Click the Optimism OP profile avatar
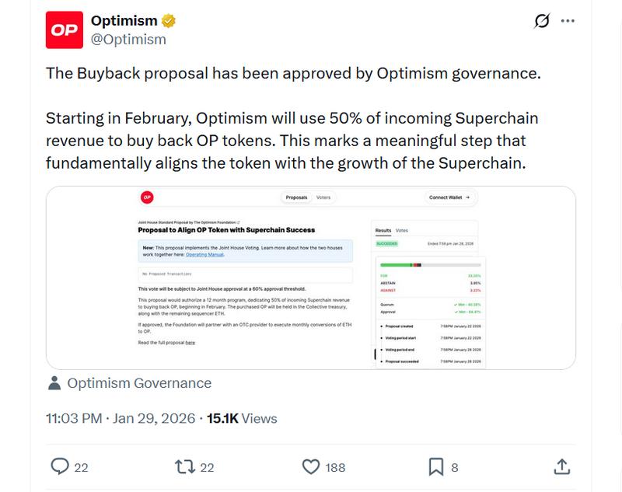622x492 pixels. [x=66, y=26]
